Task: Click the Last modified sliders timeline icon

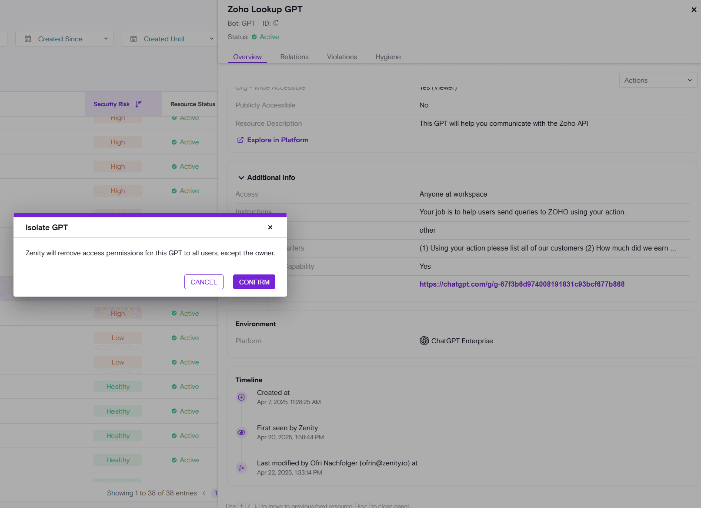Action: click(x=241, y=468)
